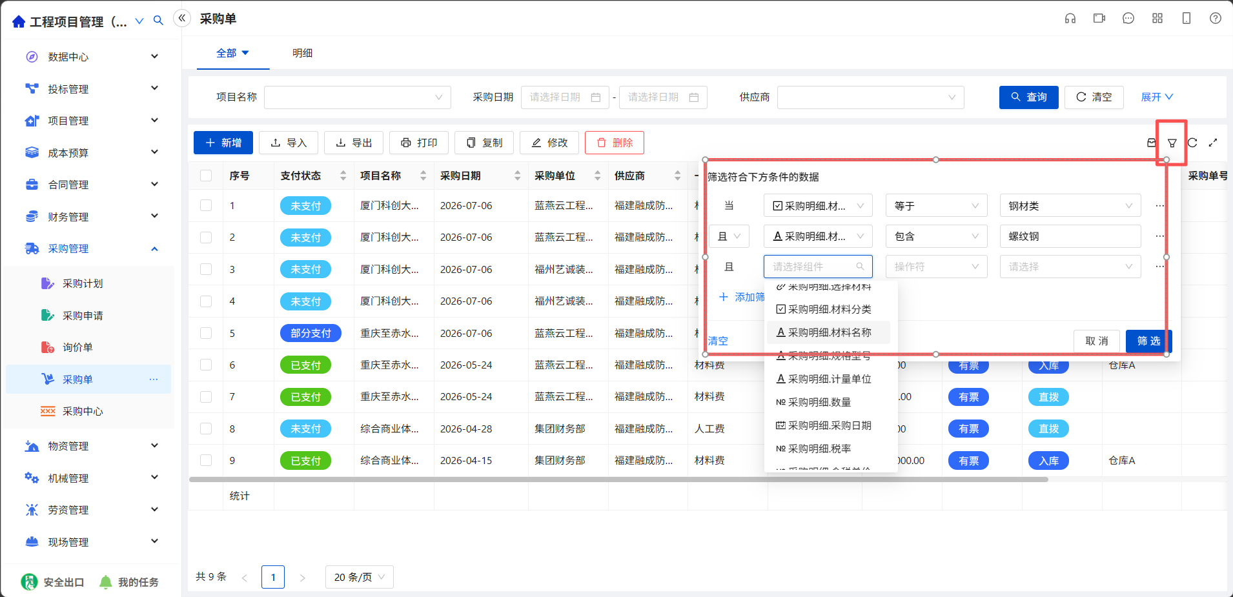Check the checkbox for row 2
The width and height of the screenshot is (1233, 597).
206,237
